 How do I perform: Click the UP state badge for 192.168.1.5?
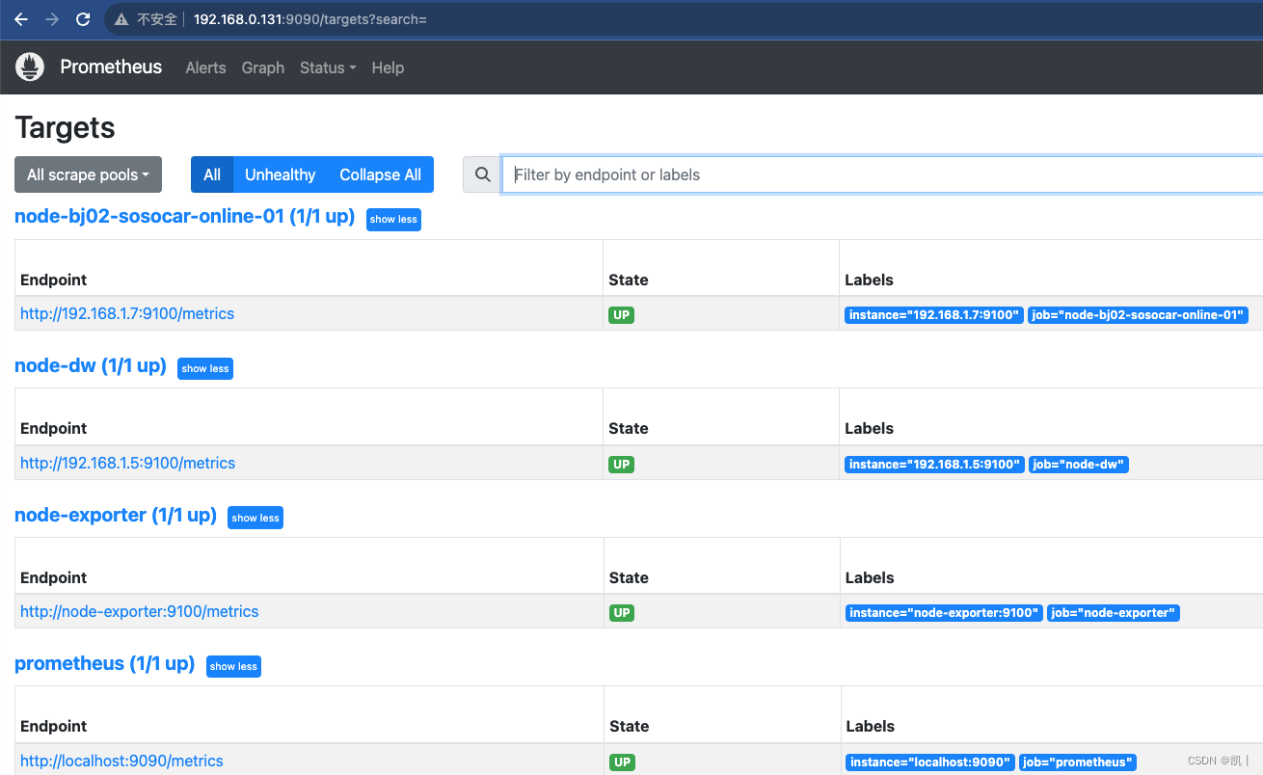(622, 465)
